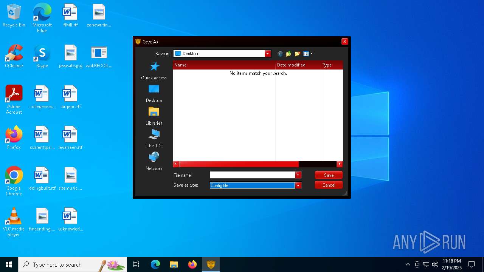Select the fineending... desktop file
Screen dimensions: 484x272
click(x=42, y=220)
